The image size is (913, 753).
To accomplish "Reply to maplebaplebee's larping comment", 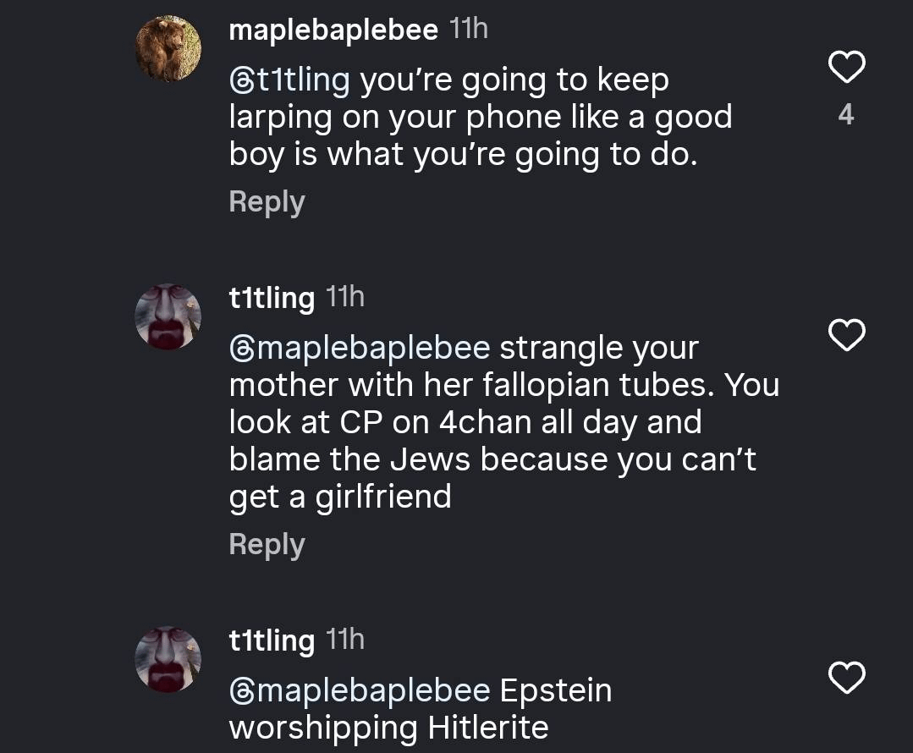I will 267,202.
